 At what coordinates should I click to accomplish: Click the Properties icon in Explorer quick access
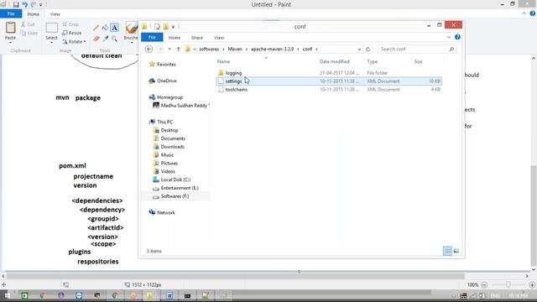click(157, 27)
